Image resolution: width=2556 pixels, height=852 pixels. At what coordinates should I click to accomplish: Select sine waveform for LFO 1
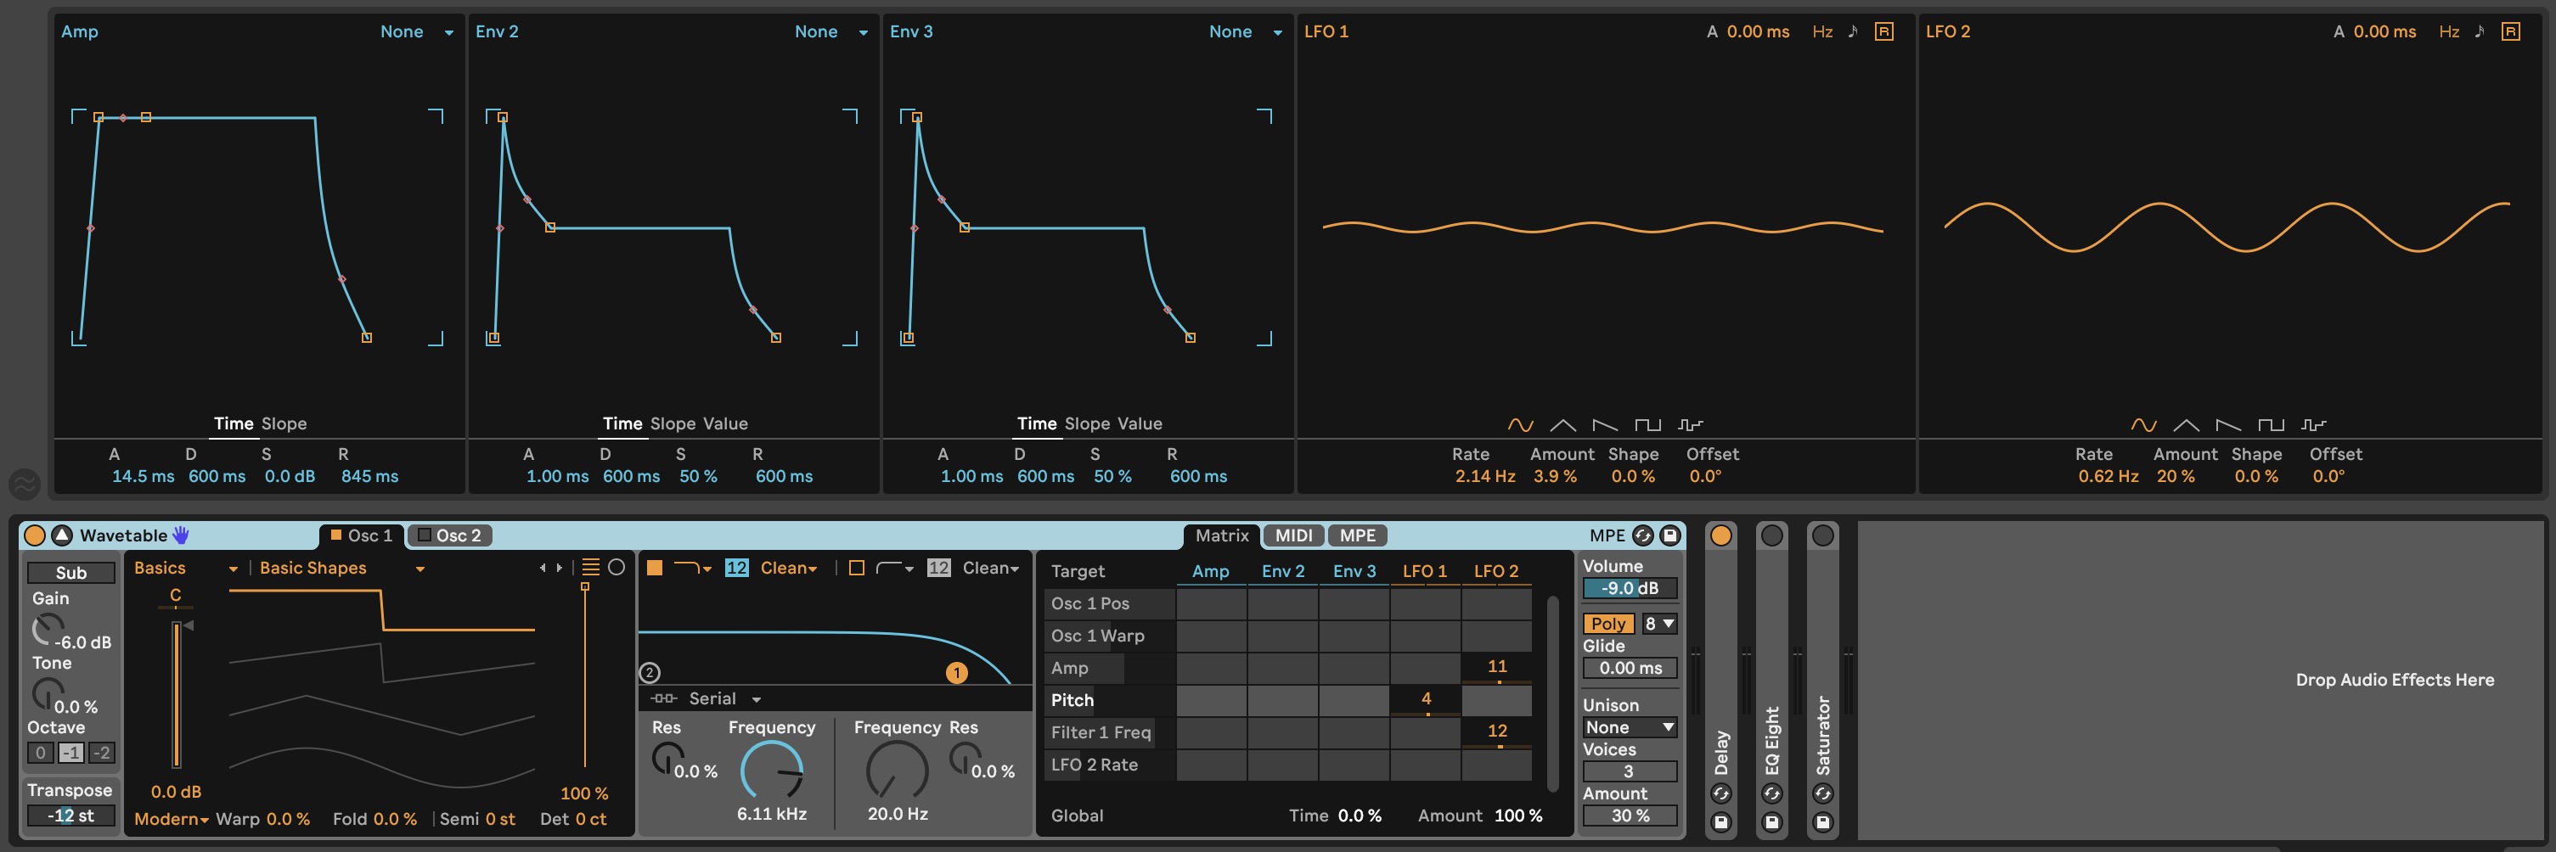tap(1520, 424)
